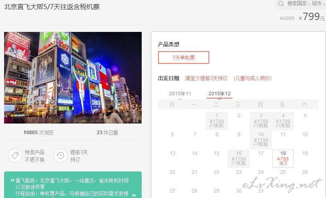This screenshot has height=198, width=326.
Task: Click the sold-out December 1 cell
Action: click(x=217, y=121)
